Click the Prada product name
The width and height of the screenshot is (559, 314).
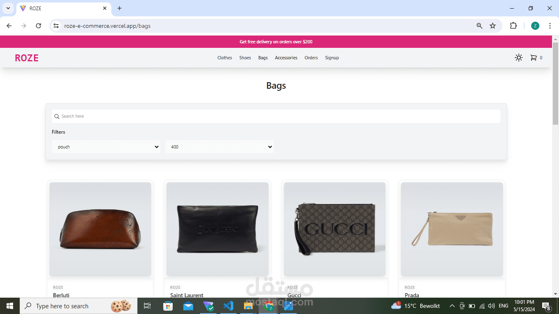pos(412,295)
